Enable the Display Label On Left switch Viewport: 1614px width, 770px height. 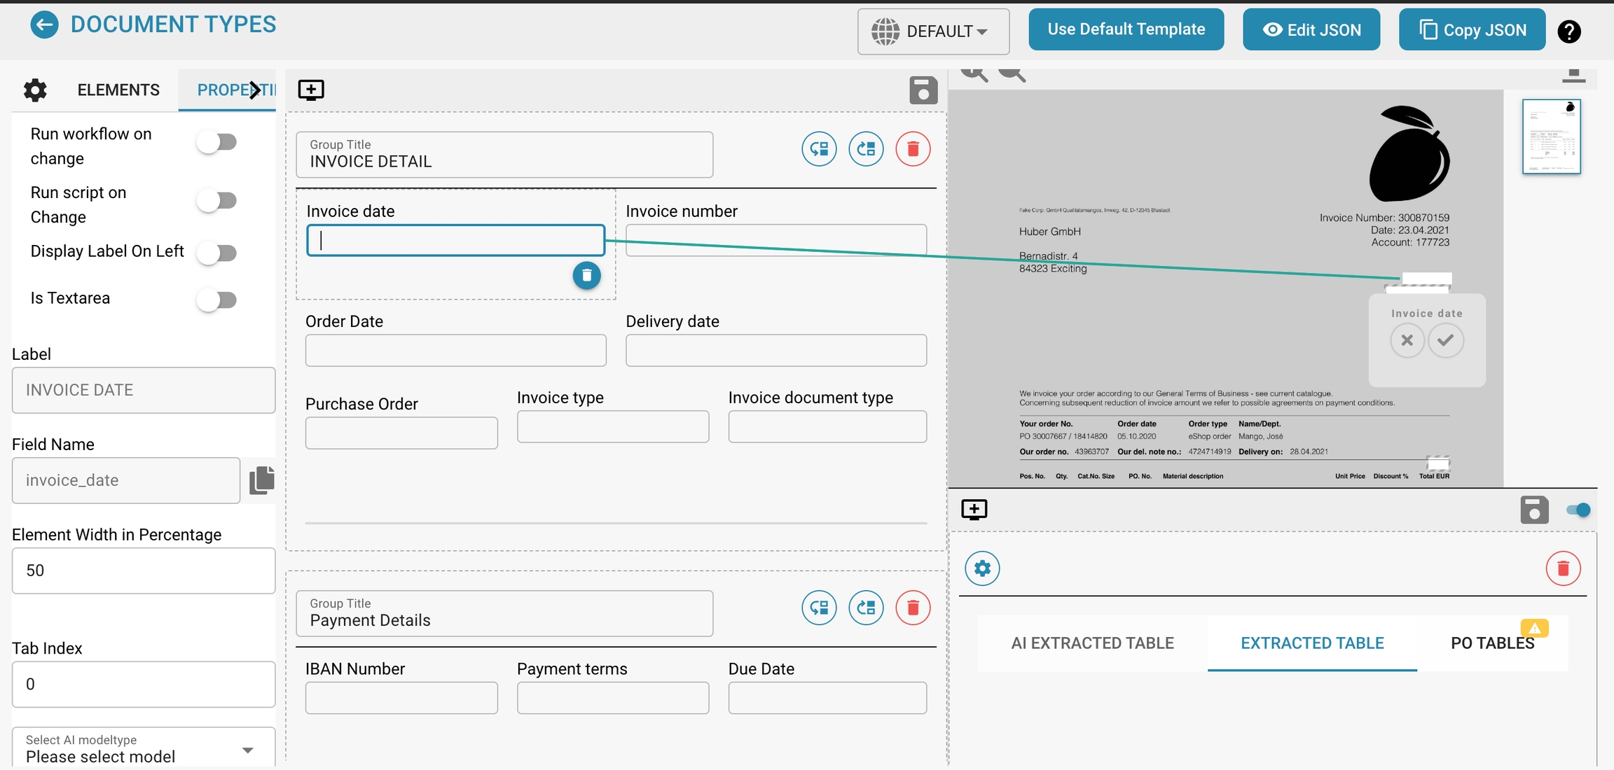(217, 252)
